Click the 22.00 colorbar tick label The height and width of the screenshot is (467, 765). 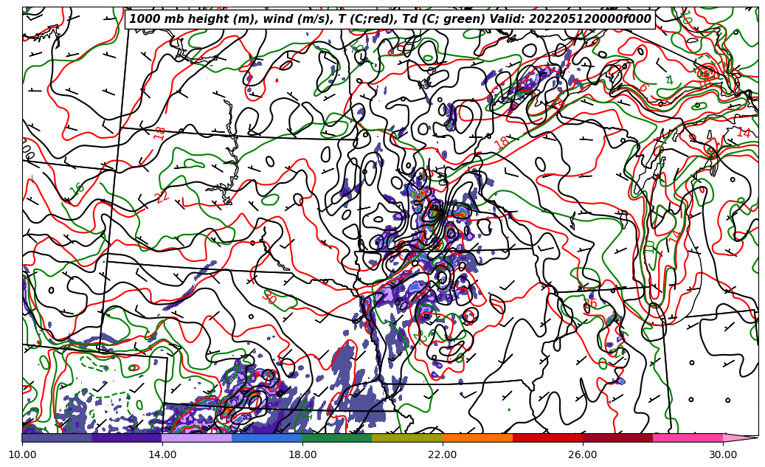point(443,455)
